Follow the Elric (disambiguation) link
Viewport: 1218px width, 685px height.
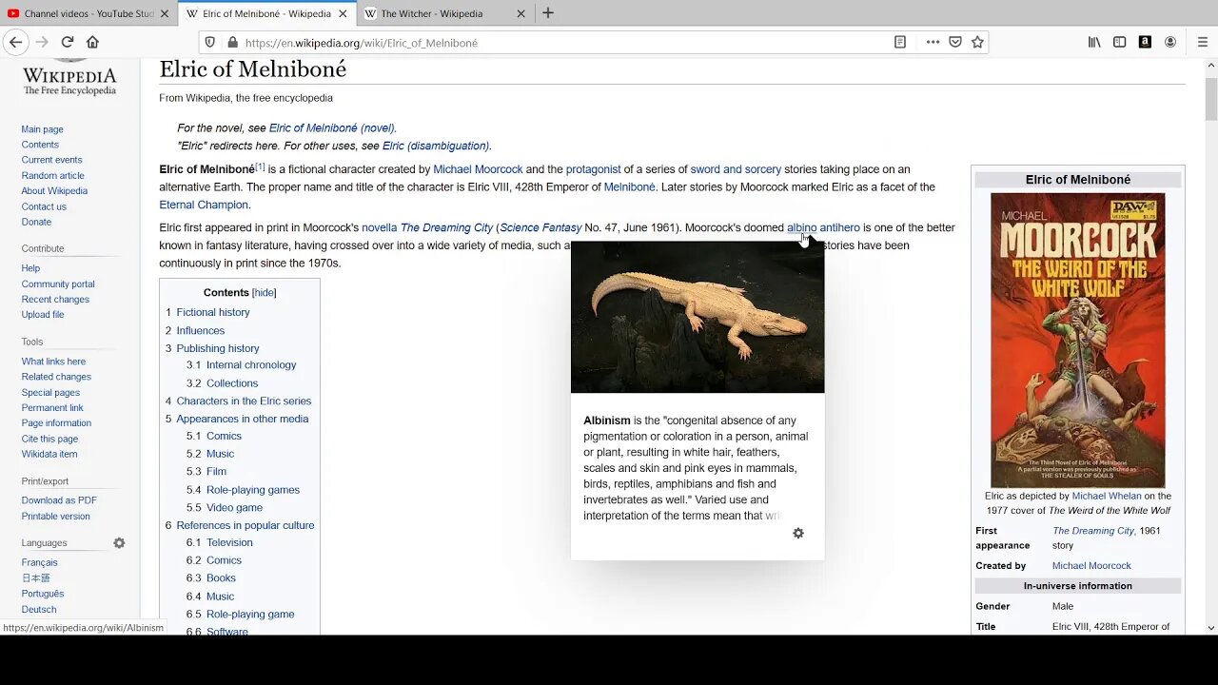(436, 146)
